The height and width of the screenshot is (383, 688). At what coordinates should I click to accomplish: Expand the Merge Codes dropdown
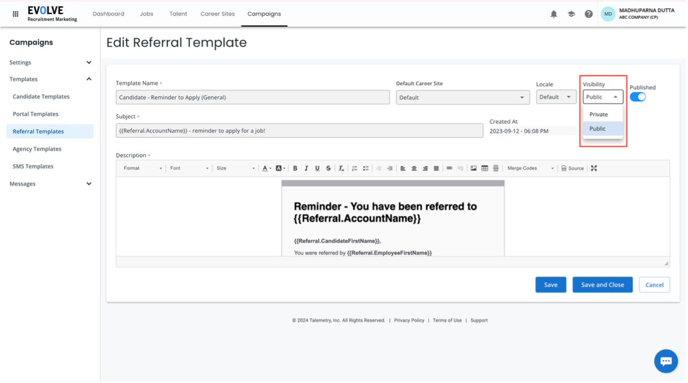[x=530, y=168]
